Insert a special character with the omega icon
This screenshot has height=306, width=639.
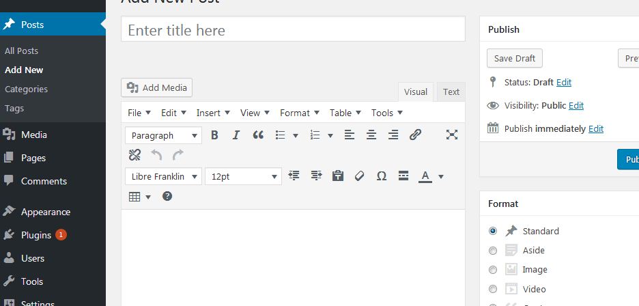tap(382, 176)
